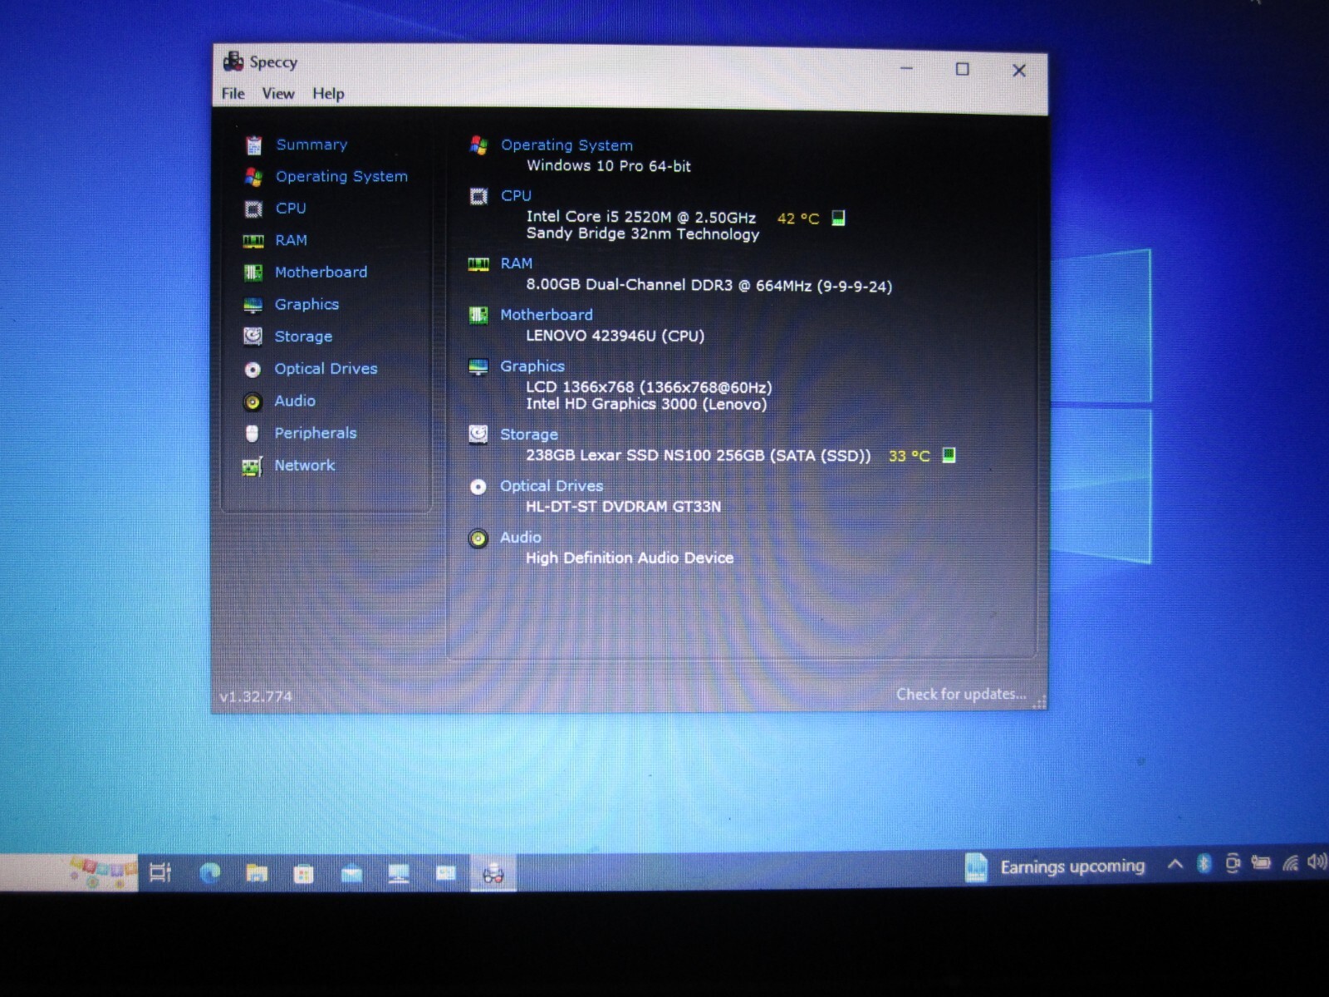Click the board icon beside Motherboard summary heading

tap(478, 316)
